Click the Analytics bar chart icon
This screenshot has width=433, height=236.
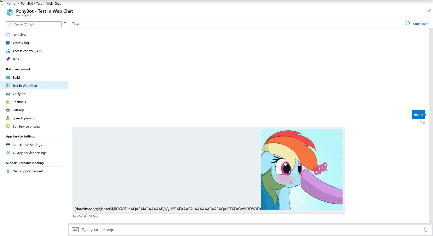[x=8, y=94]
